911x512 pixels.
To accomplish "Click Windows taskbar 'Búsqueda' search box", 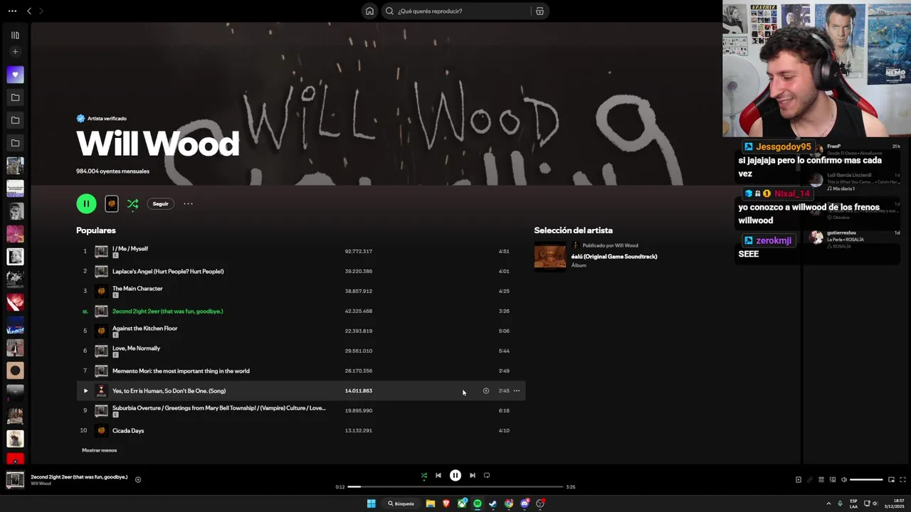I will click(401, 503).
